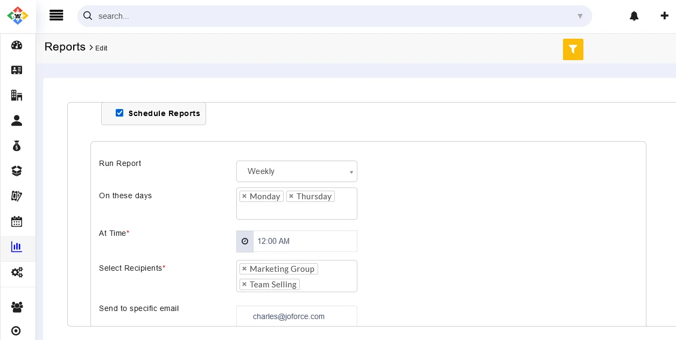676x340 pixels.
Task: Uncheck the Schedule Reports checkbox
Action: pos(119,113)
